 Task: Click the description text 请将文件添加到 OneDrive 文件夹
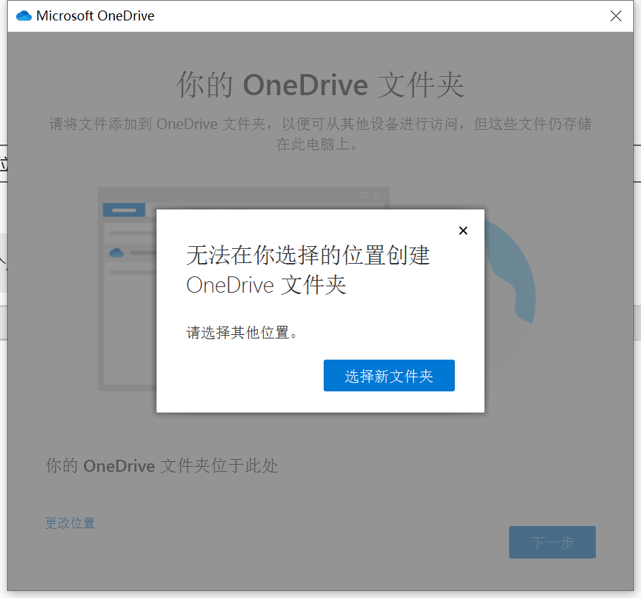tap(320, 134)
